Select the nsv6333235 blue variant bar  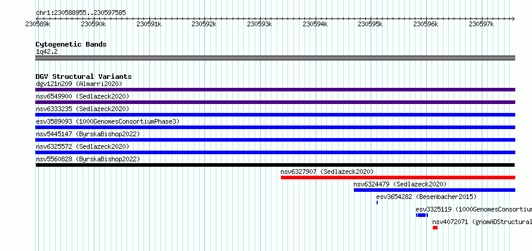tap(275, 115)
